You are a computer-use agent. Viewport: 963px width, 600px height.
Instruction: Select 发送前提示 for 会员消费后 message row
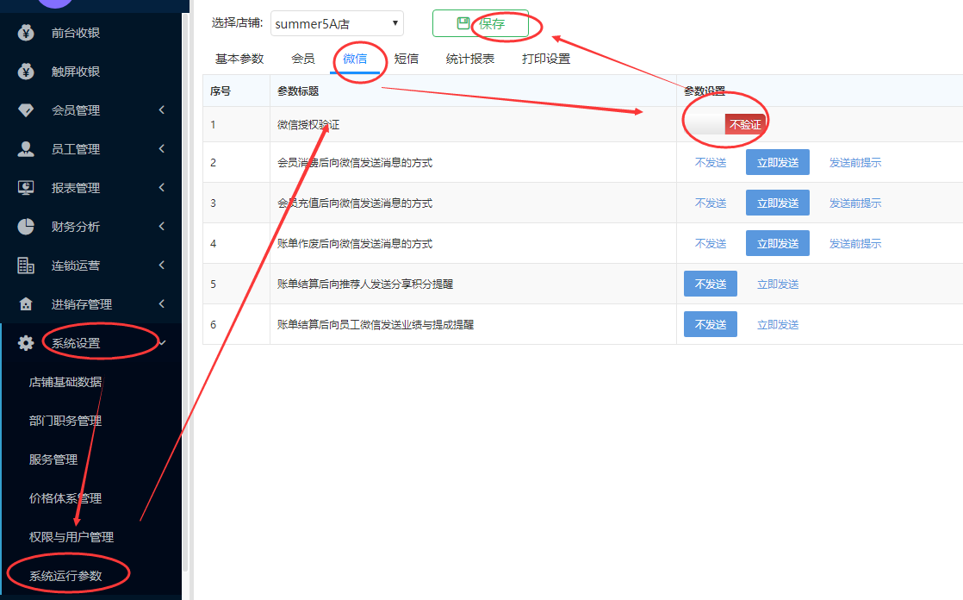[x=855, y=162]
